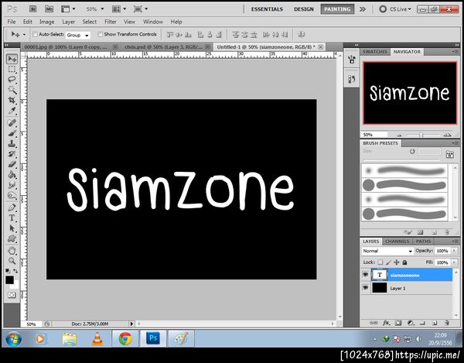The width and height of the screenshot is (464, 363).
Task: Open the Arrange Documents dropdown
Action: pyautogui.click(x=119, y=9)
